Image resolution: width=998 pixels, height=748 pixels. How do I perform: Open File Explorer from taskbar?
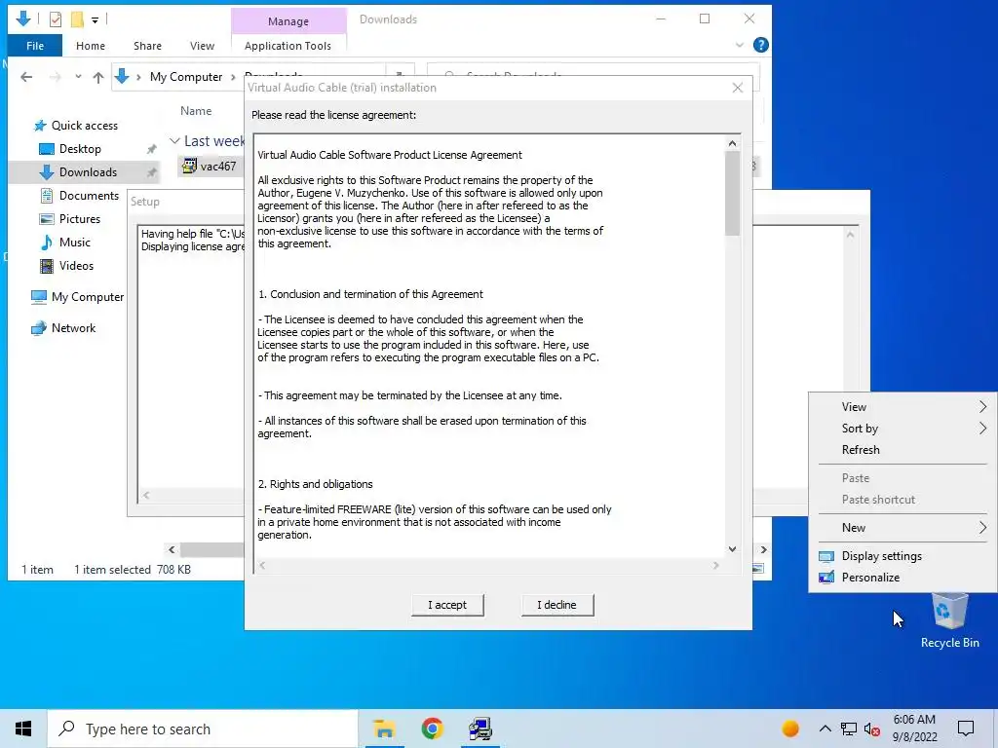pyautogui.click(x=384, y=729)
